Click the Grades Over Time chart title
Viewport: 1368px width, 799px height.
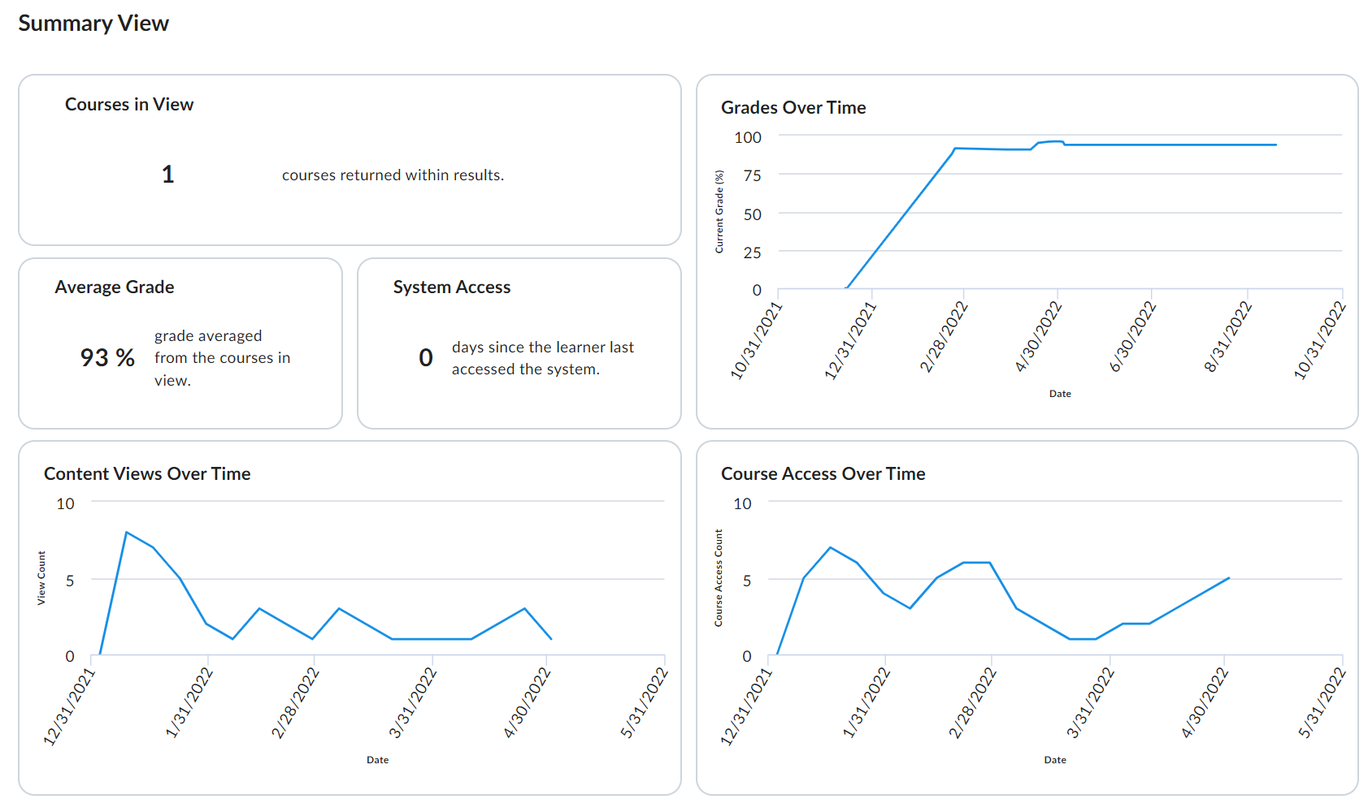click(x=793, y=108)
